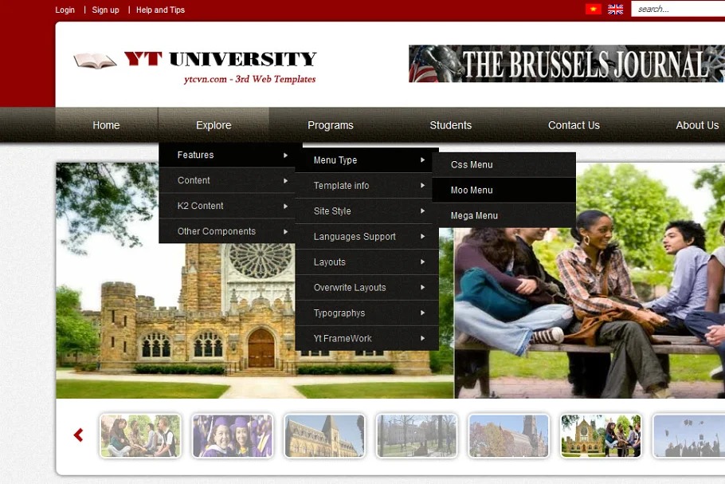Open the Help and Tips link
This screenshot has width=725, height=484.
(x=160, y=10)
